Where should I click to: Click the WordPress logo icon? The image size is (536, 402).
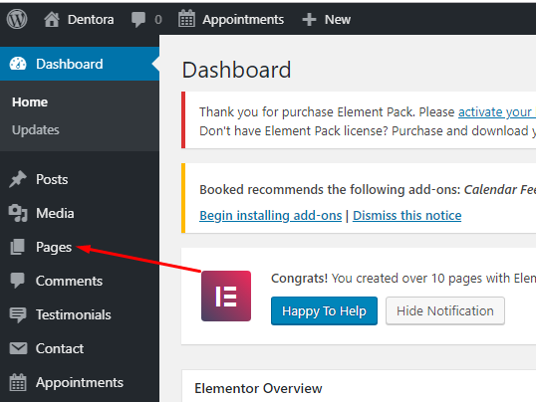tap(17, 19)
